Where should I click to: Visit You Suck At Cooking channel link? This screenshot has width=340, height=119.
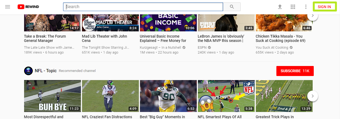tap(272, 48)
